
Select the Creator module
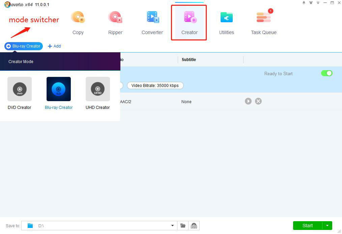189,23
